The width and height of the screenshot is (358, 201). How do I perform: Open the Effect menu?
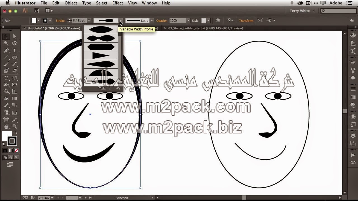tap(117, 3)
